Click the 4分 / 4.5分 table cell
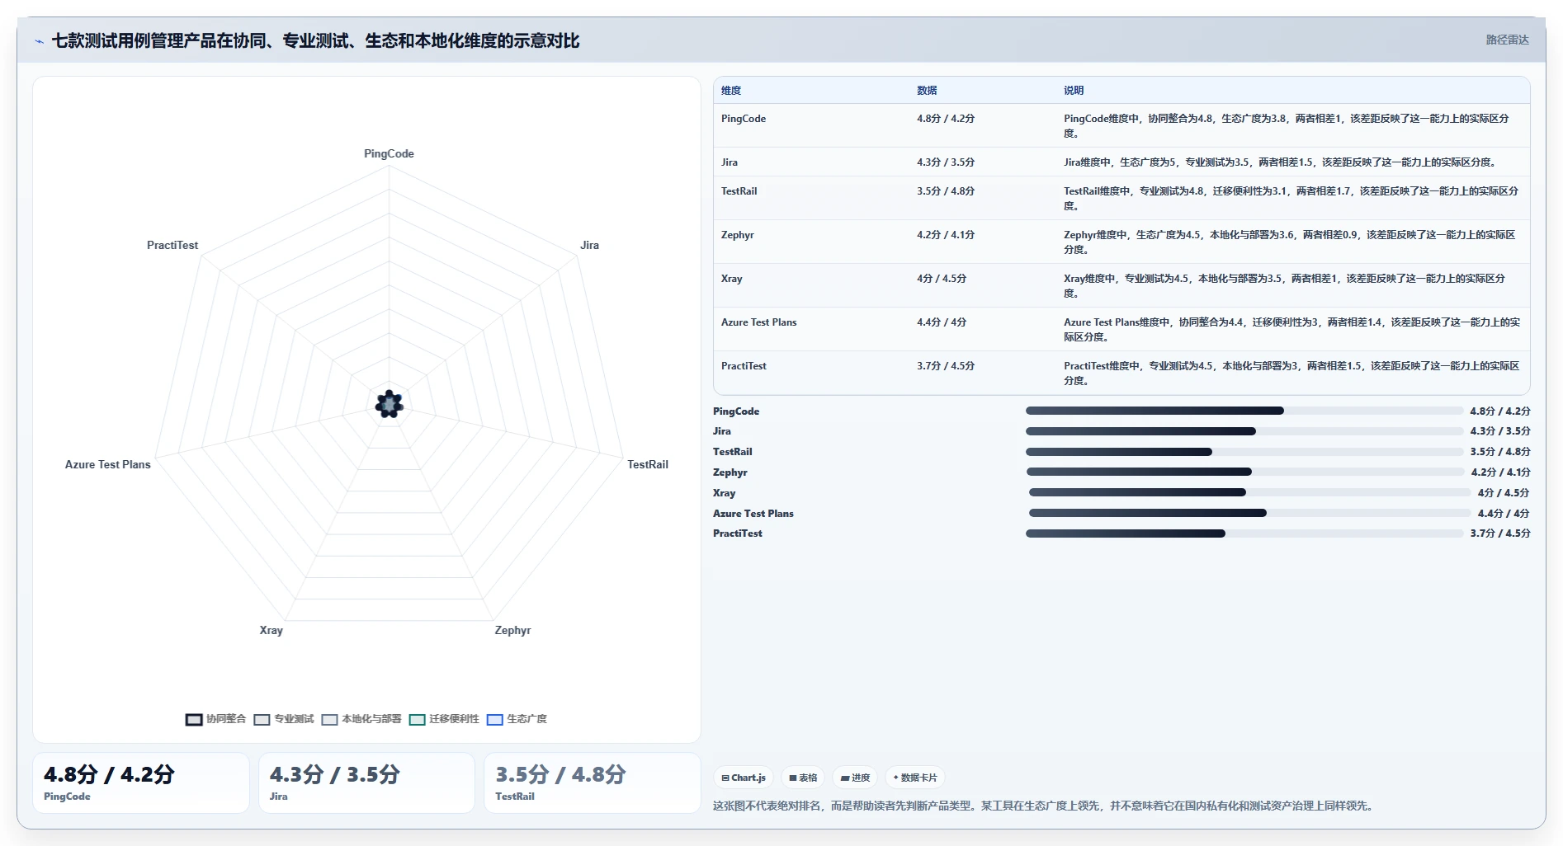 (942, 279)
